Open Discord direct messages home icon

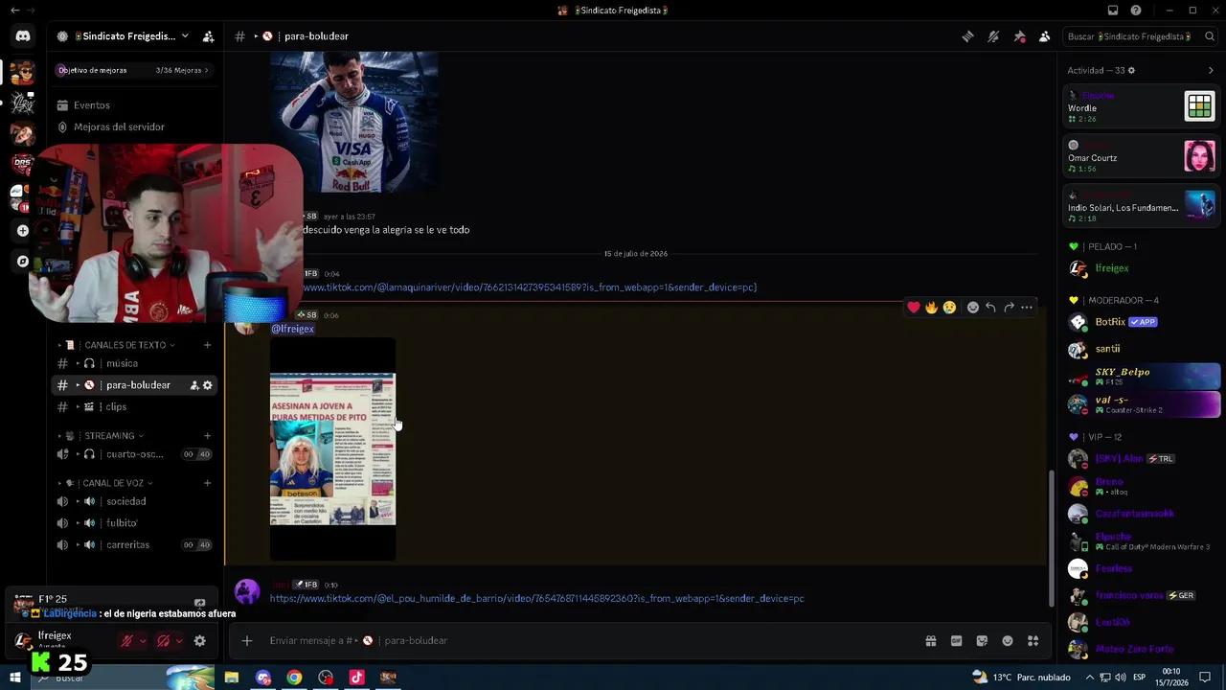[23, 36]
